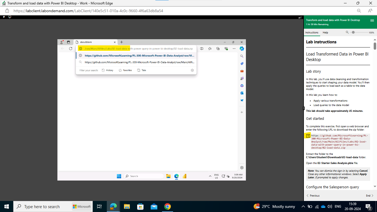Screen dimensions: 377x212
Task: Click the lab zoom magnifier icon
Action: pyautogui.click(x=347, y=32)
